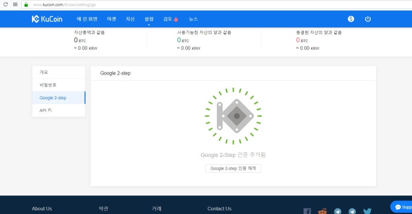Open the 뉴스 menu item

tap(193, 19)
